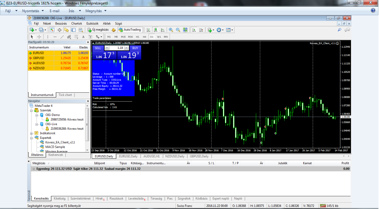
Task: Click the zoom out magnifier icon
Action: click(x=178, y=30)
